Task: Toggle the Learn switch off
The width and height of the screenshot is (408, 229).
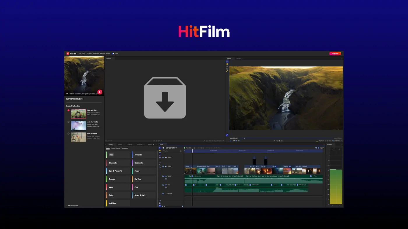Action: click(x=113, y=54)
